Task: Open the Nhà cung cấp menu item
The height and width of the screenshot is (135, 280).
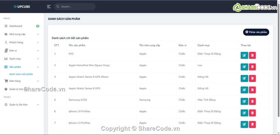Action: tap(22, 34)
